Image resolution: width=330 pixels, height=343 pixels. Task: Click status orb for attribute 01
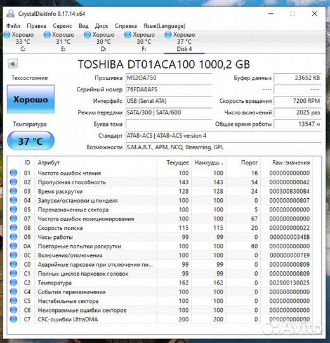(x=13, y=173)
